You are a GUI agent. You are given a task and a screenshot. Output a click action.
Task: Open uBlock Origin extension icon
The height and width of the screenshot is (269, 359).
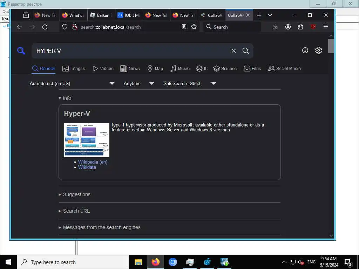coord(313,27)
